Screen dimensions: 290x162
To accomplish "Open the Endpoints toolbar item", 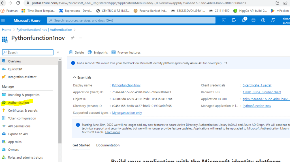I will pyautogui.click(x=98, y=53).
